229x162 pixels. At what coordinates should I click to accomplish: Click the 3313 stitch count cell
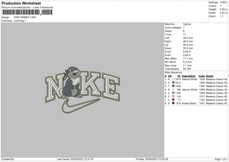pos(178,79)
